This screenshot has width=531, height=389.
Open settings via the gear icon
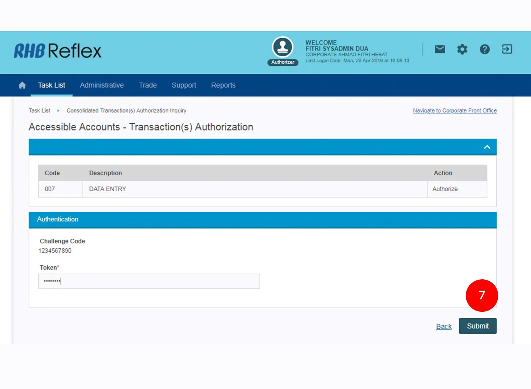click(462, 49)
